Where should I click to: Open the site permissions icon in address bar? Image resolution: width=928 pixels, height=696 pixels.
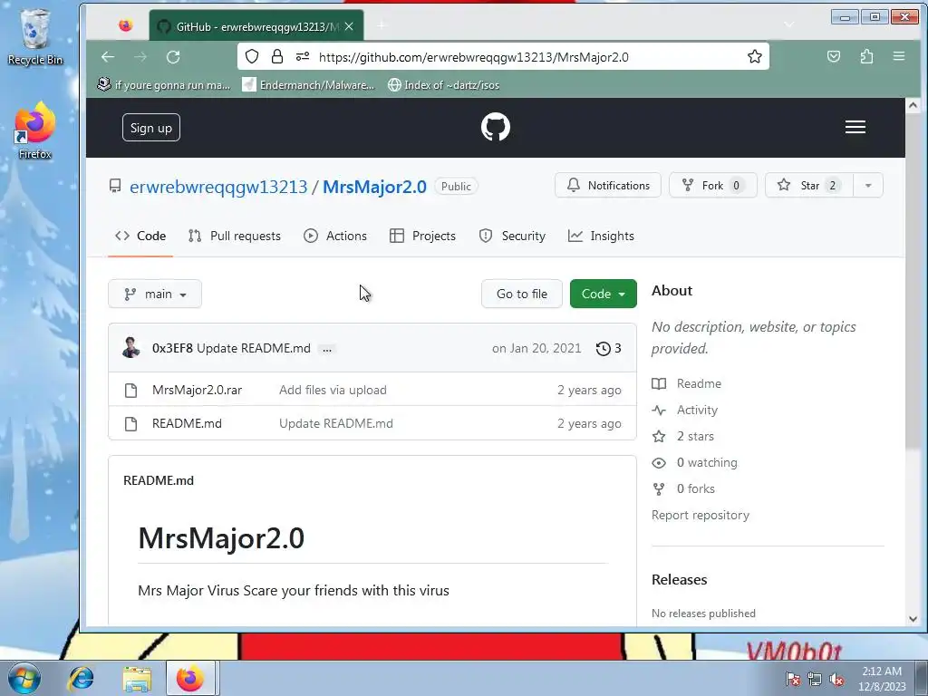tap(303, 57)
